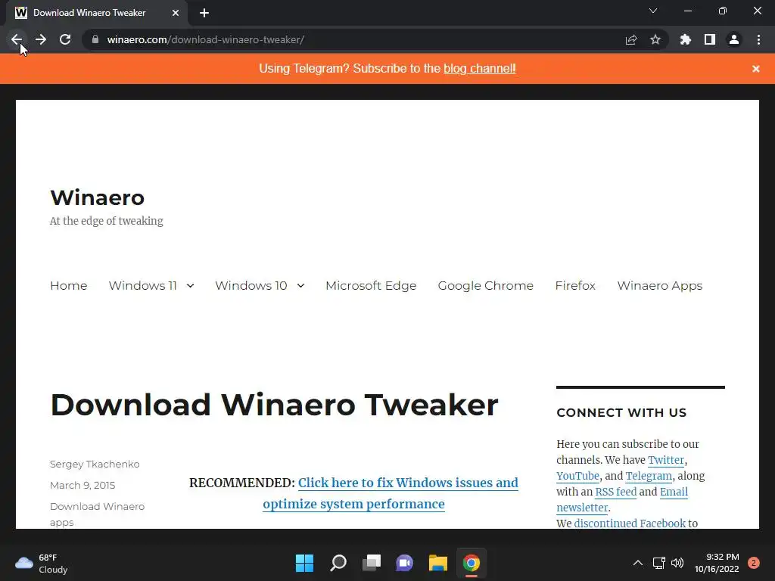Open the Microsoft Edge menu item

coord(371,285)
